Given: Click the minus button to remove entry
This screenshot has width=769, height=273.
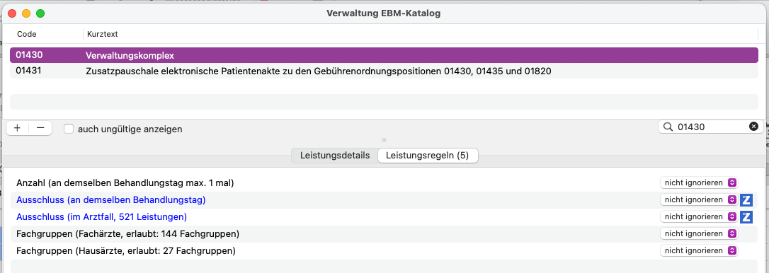Looking at the screenshot, I should (40, 128).
